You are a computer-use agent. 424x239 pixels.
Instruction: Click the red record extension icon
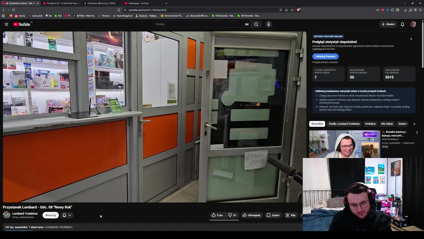[383, 10]
